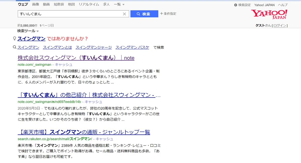Open 株式会社スウィングマン note result
301x163 pixels.
pyautogui.click(x=76, y=58)
